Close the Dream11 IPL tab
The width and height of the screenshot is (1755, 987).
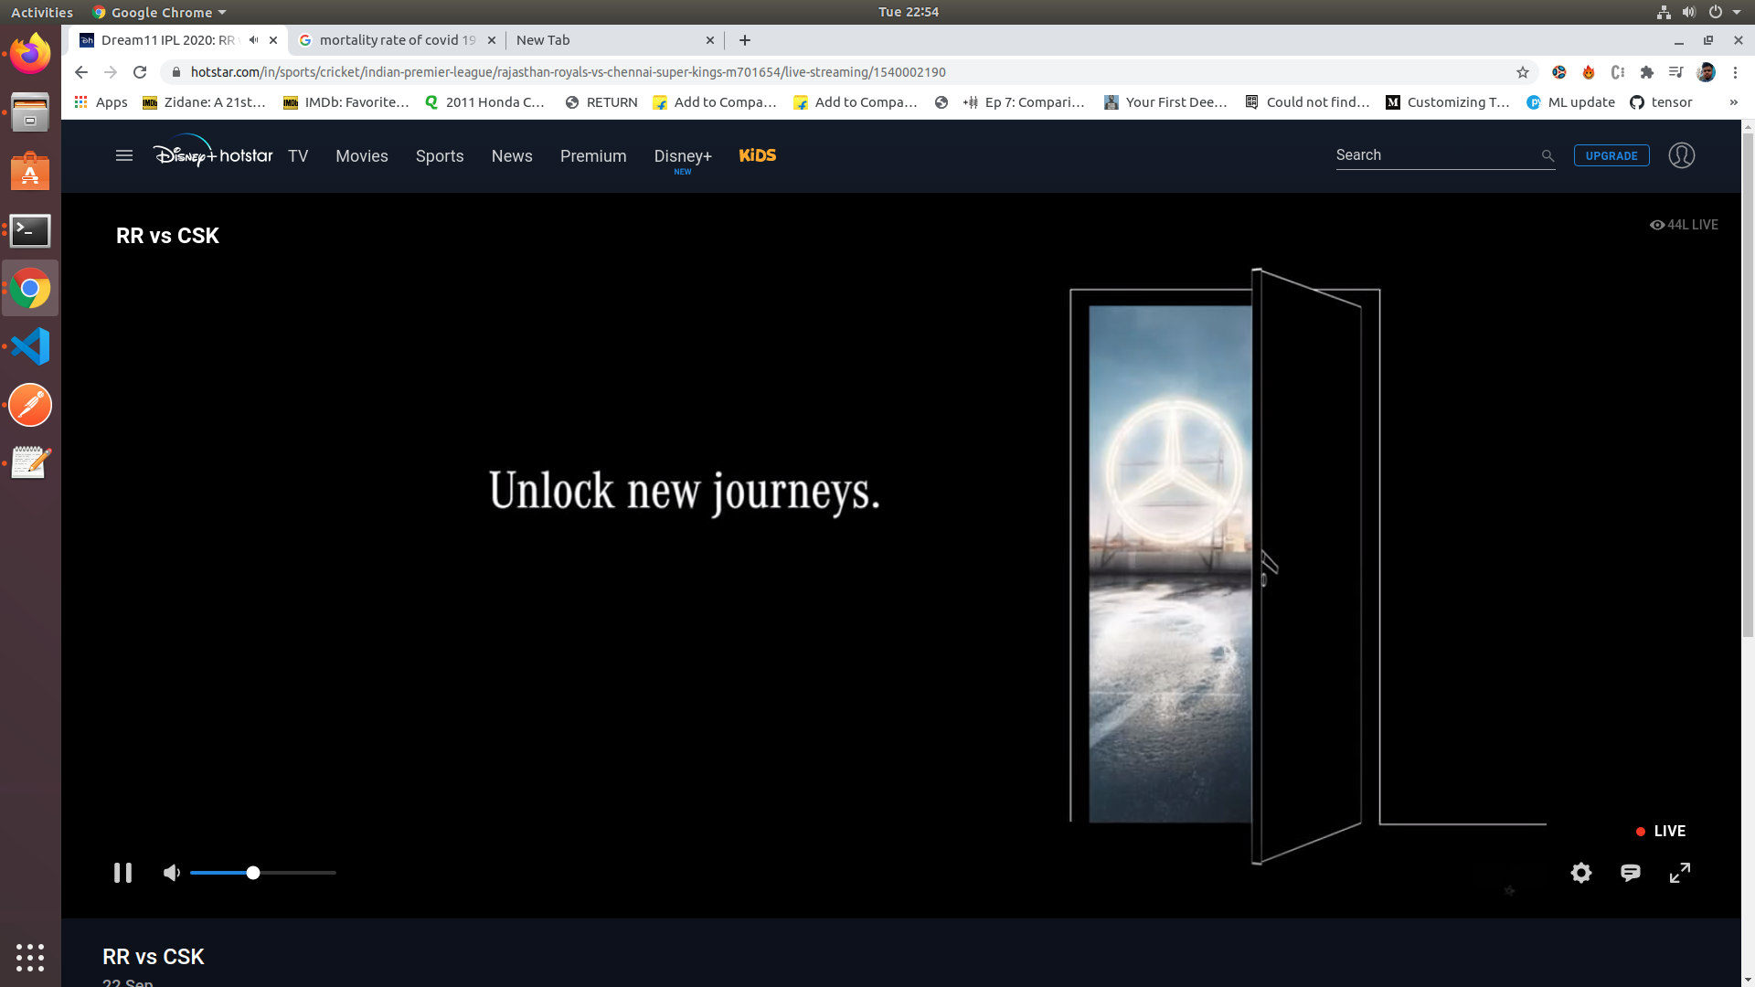pos(273,40)
